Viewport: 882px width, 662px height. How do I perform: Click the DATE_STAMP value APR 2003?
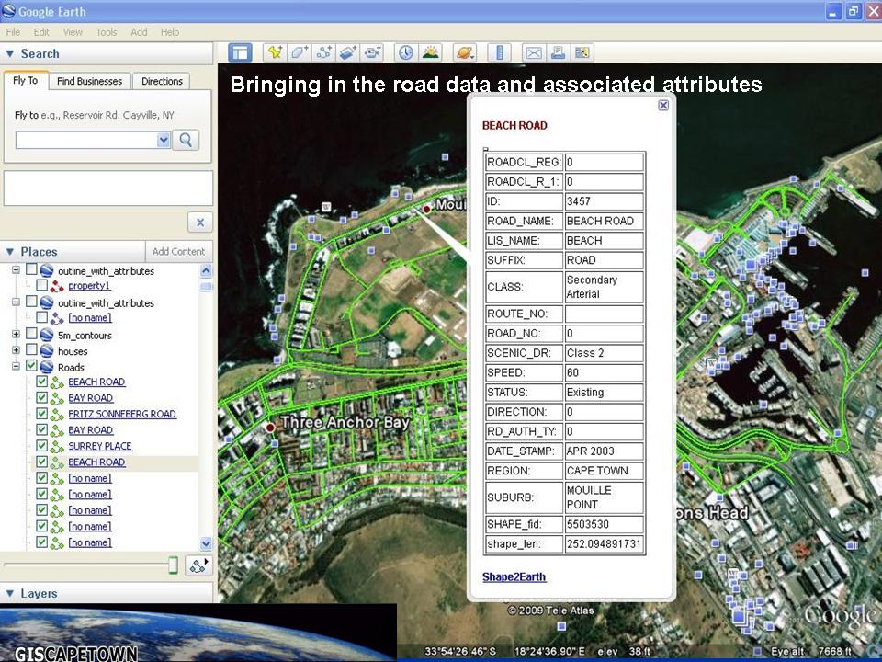point(590,451)
